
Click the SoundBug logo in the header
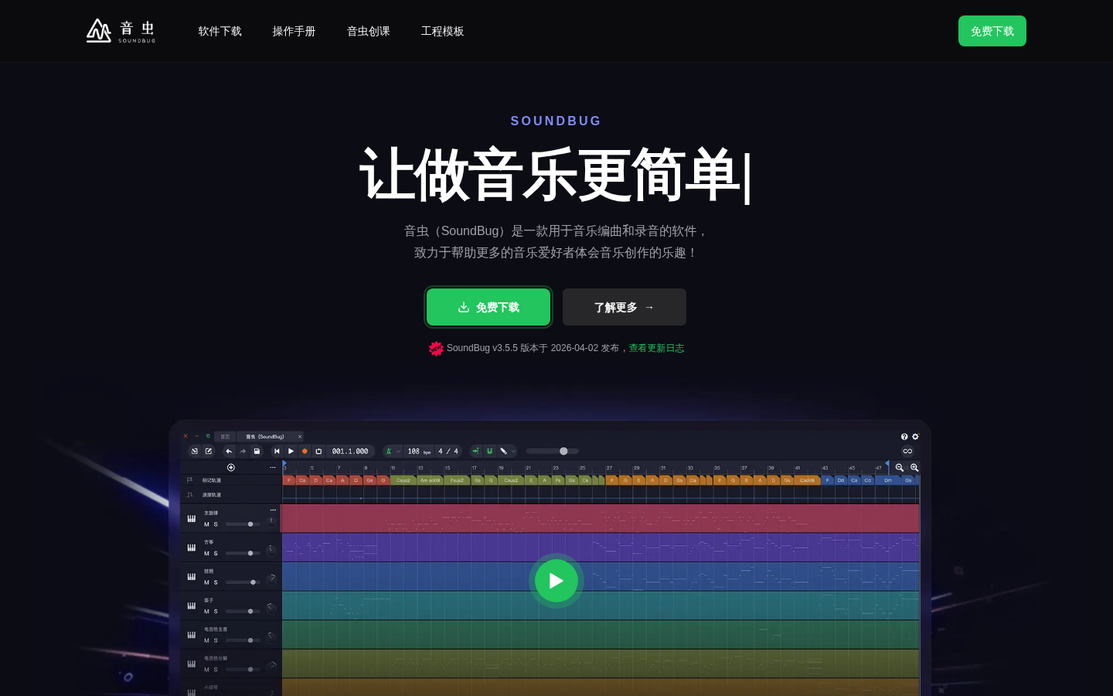[x=121, y=31]
